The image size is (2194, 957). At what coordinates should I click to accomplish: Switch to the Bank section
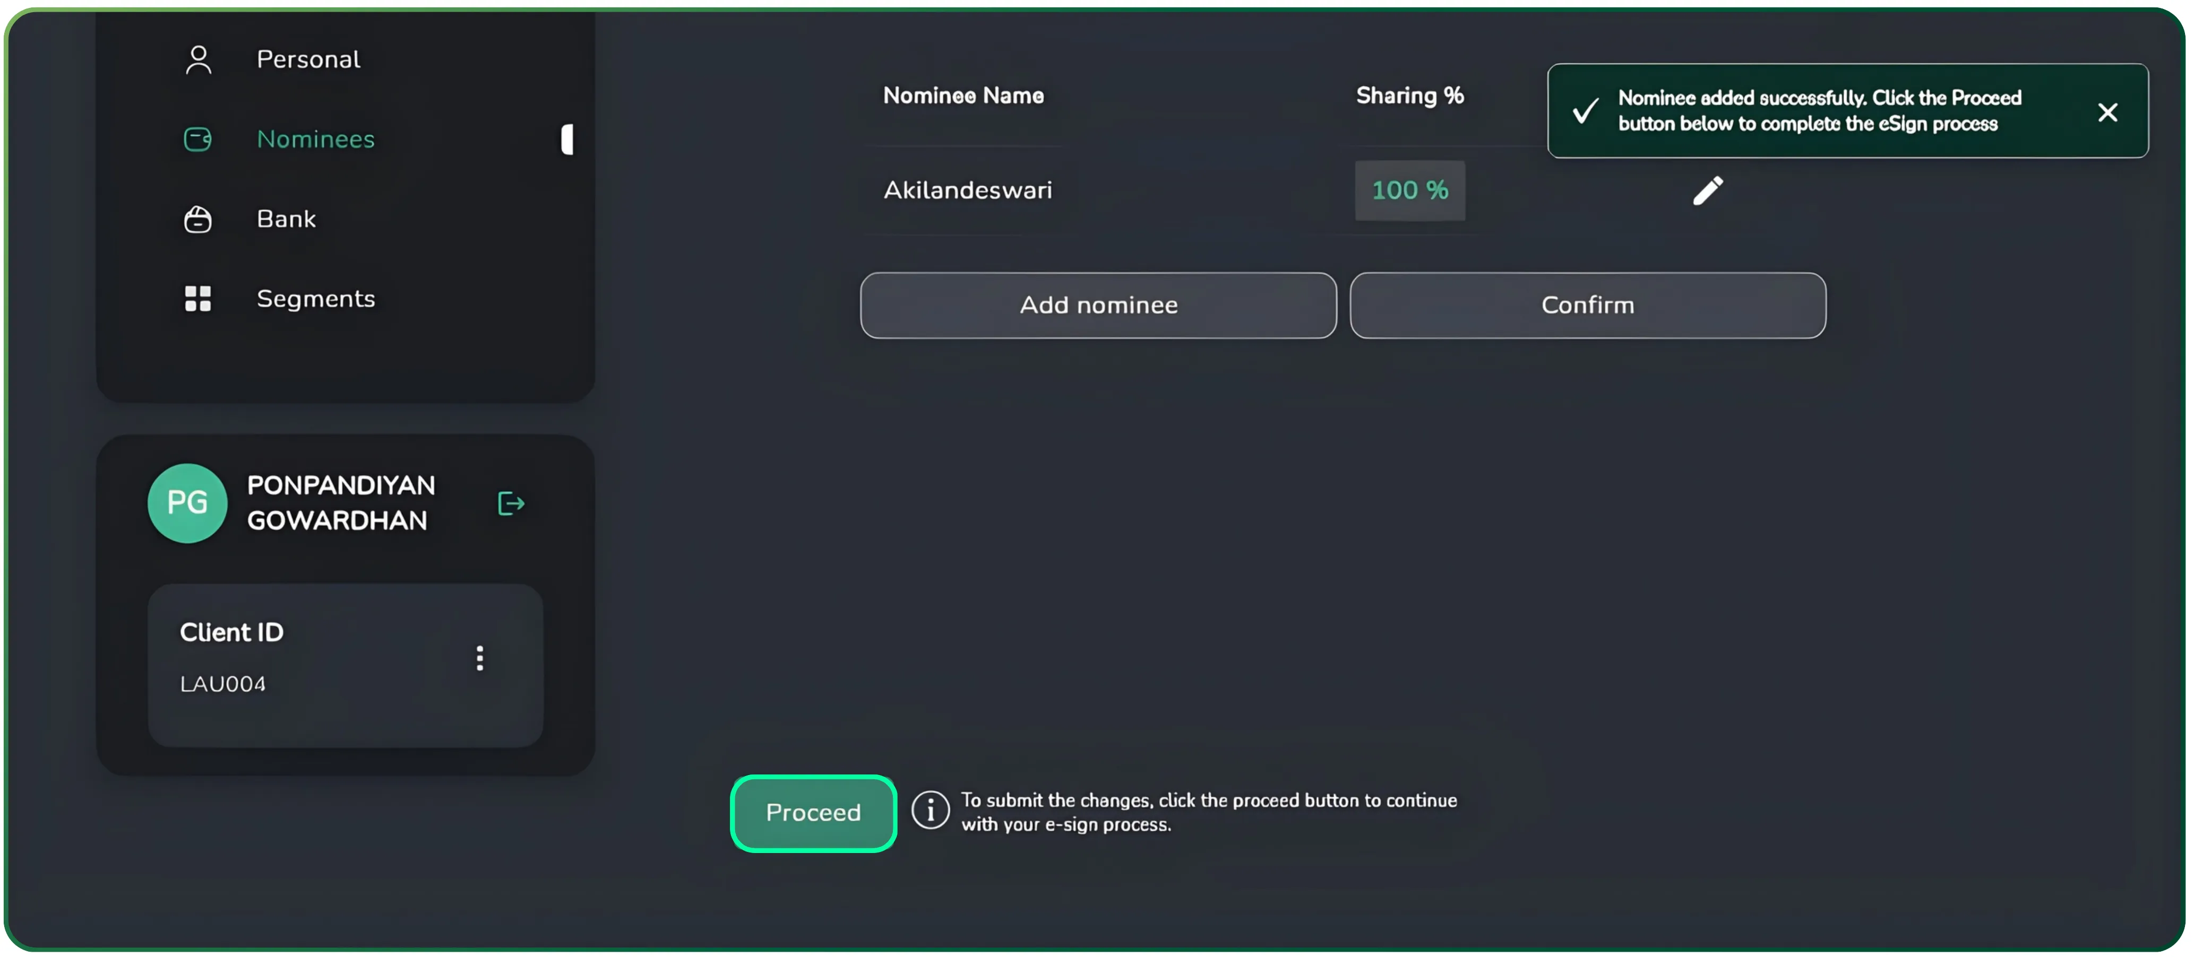pyautogui.click(x=286, y=219)
